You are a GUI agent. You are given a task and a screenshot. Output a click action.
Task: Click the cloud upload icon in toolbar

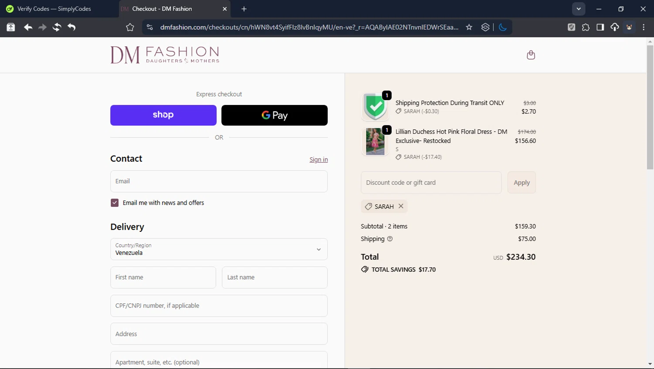pyautogui.click(x=615, y=27)
